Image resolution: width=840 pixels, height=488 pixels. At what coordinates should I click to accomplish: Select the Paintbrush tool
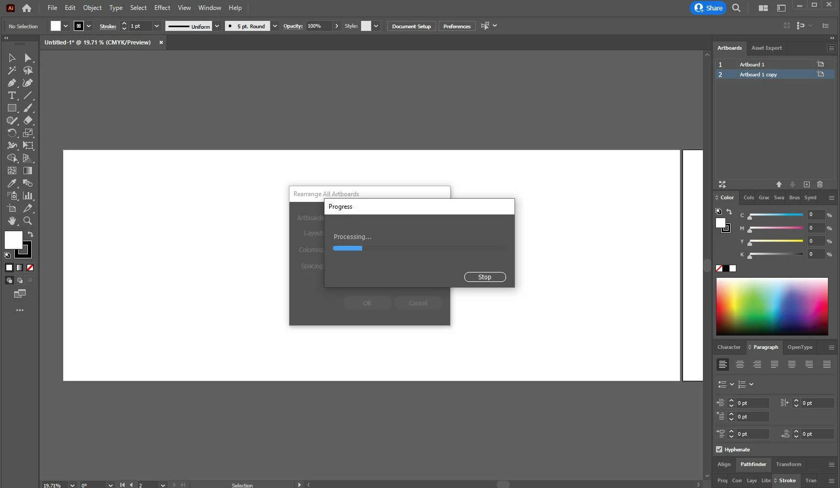point(28,108)
